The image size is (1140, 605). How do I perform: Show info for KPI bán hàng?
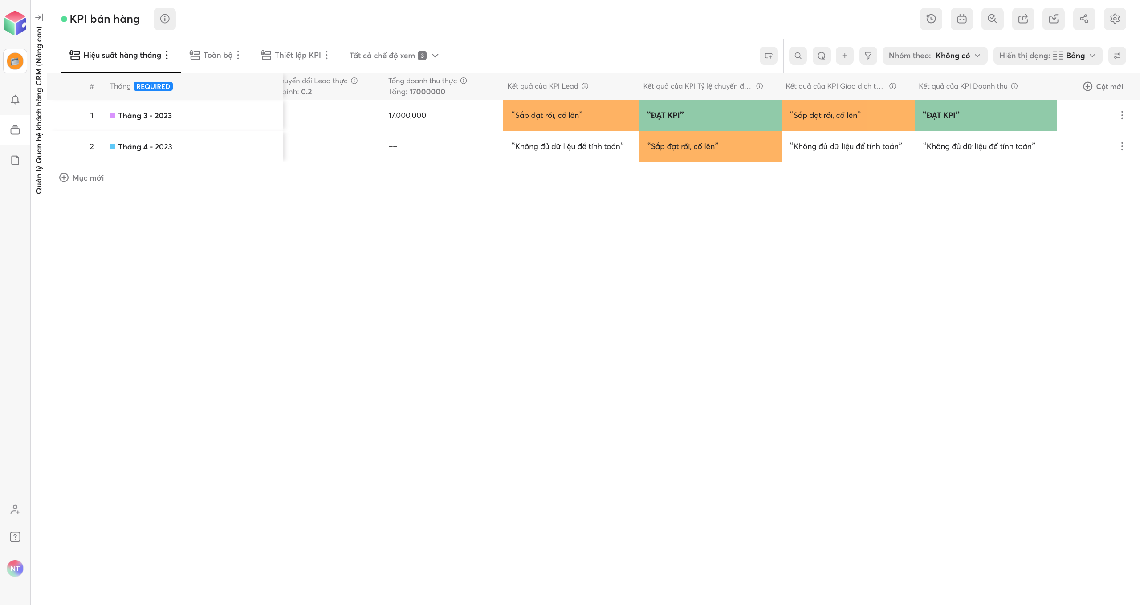[x=165, y=19]
